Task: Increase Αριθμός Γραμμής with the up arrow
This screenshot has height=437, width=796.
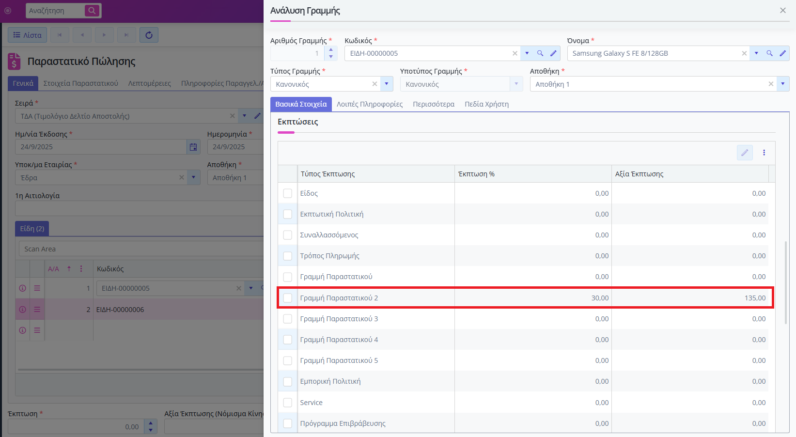Action: click(x=331, y=50)
